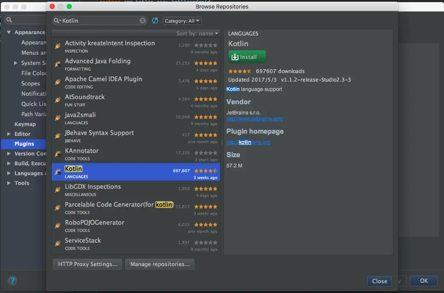Click the Kotlin search input field
The image size is (444, 293).
[100, 21]
